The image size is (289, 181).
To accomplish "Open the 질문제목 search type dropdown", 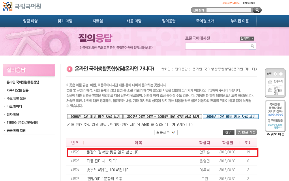I will tap(165, 132).
